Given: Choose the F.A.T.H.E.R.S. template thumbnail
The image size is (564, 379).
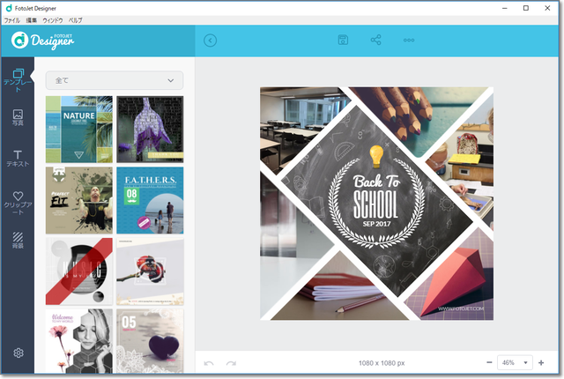Looking at the screenshot, I should 150,200.
